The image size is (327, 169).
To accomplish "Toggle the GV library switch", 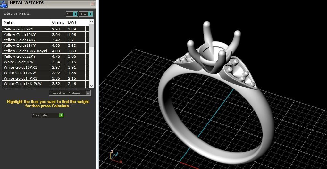I will tap(72, 14).
